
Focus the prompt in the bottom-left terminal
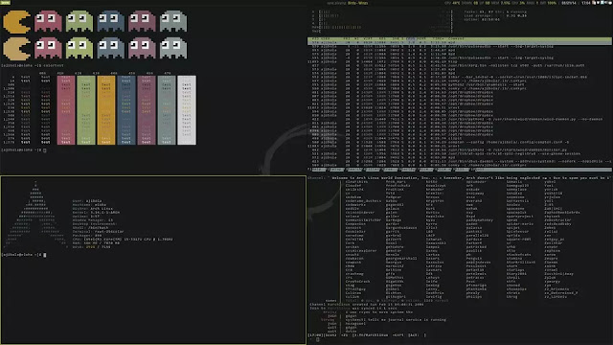[x=24, y=255]
